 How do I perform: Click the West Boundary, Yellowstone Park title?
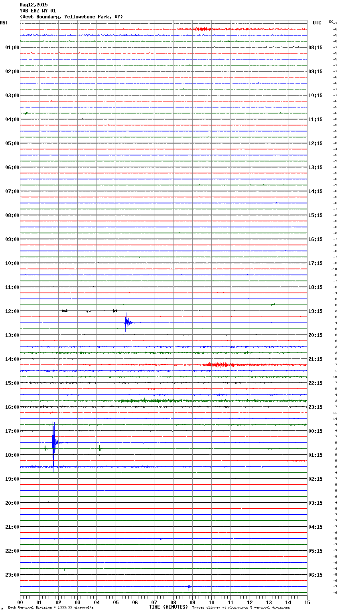coord(71,17)
